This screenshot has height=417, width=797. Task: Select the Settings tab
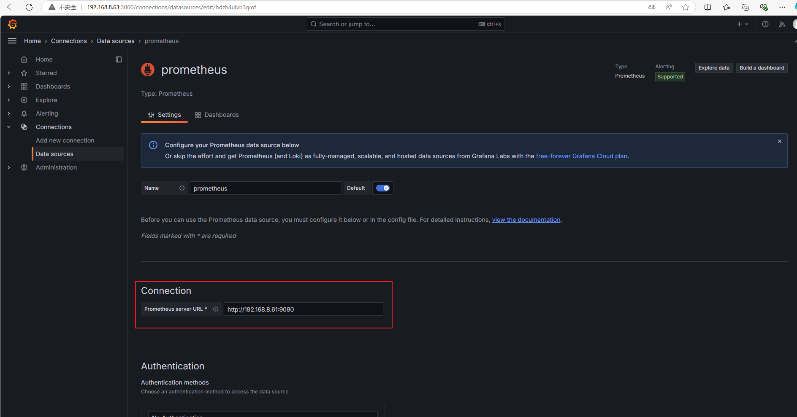pos(164,115)
